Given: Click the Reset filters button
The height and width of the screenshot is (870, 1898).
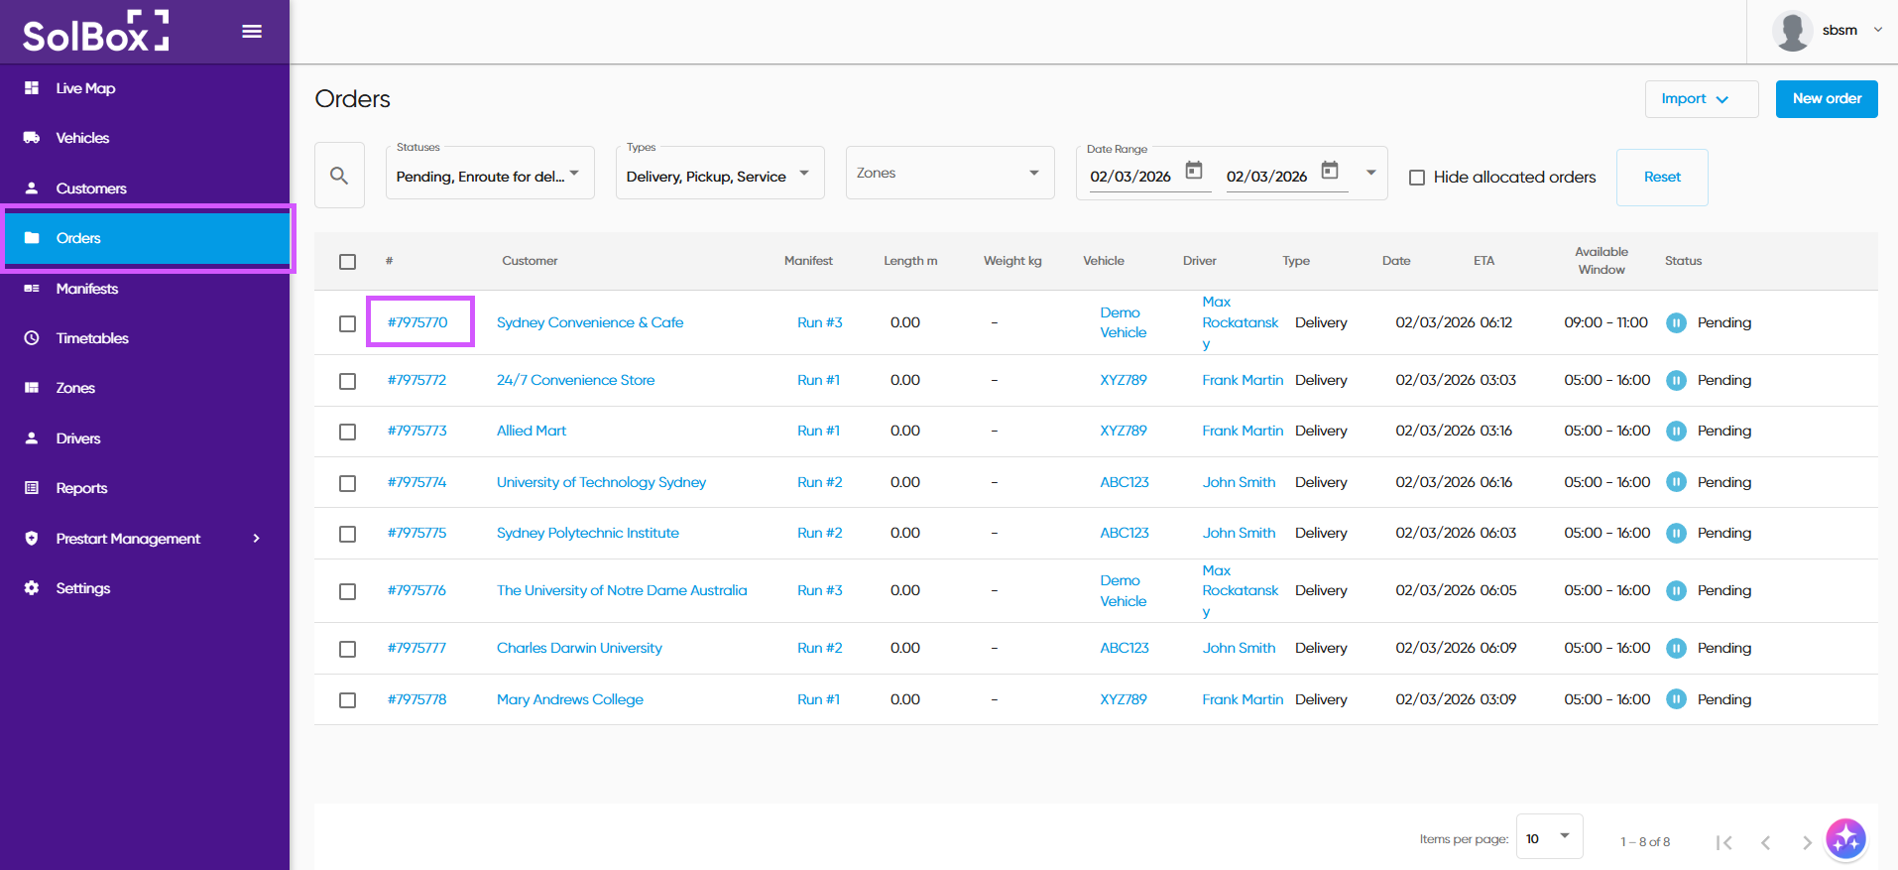Looking at the screenshot, I should click(x=1661, y=178).
